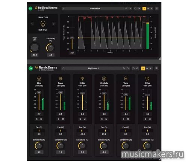This screenshot has width=188, height=163.
Task: Select next drum type
Action: 54,24
